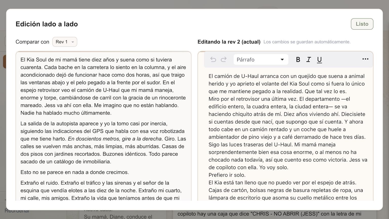
Task: Click the 'Editando la rev 2 (actual)' heading
Action: click(229, 42)
